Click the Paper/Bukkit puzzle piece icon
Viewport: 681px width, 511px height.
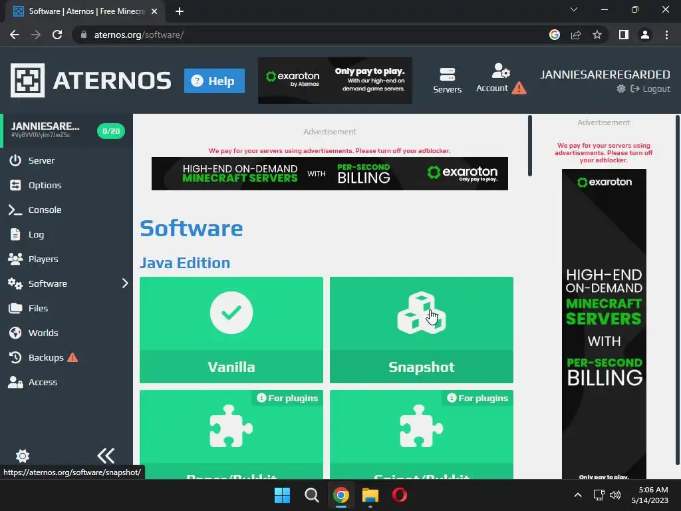click(231, 426)
